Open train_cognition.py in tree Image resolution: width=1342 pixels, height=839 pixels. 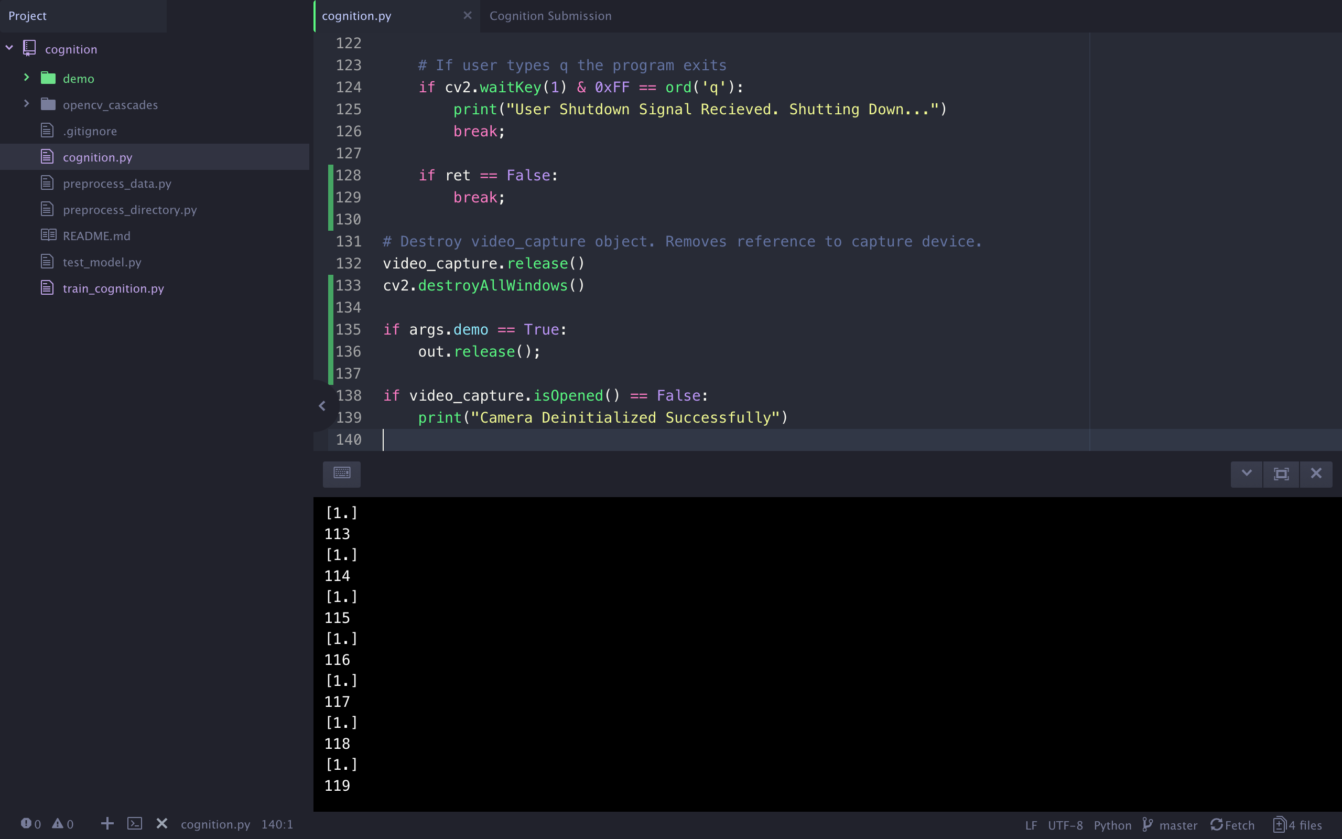(113, 288)
